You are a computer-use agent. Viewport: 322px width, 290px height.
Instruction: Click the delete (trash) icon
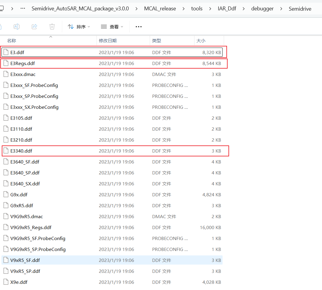pyautogui.click(x=52, y=27)
